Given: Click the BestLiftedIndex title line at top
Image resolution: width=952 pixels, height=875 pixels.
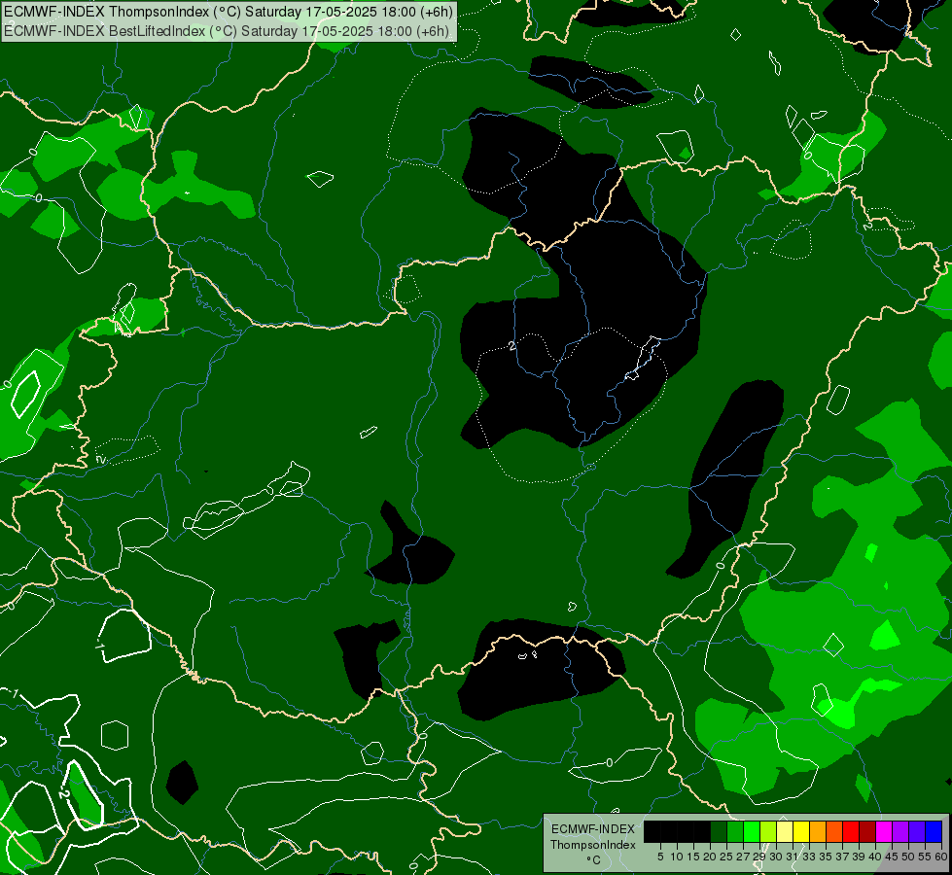Looking at the screenshot, I should (227, 31).
